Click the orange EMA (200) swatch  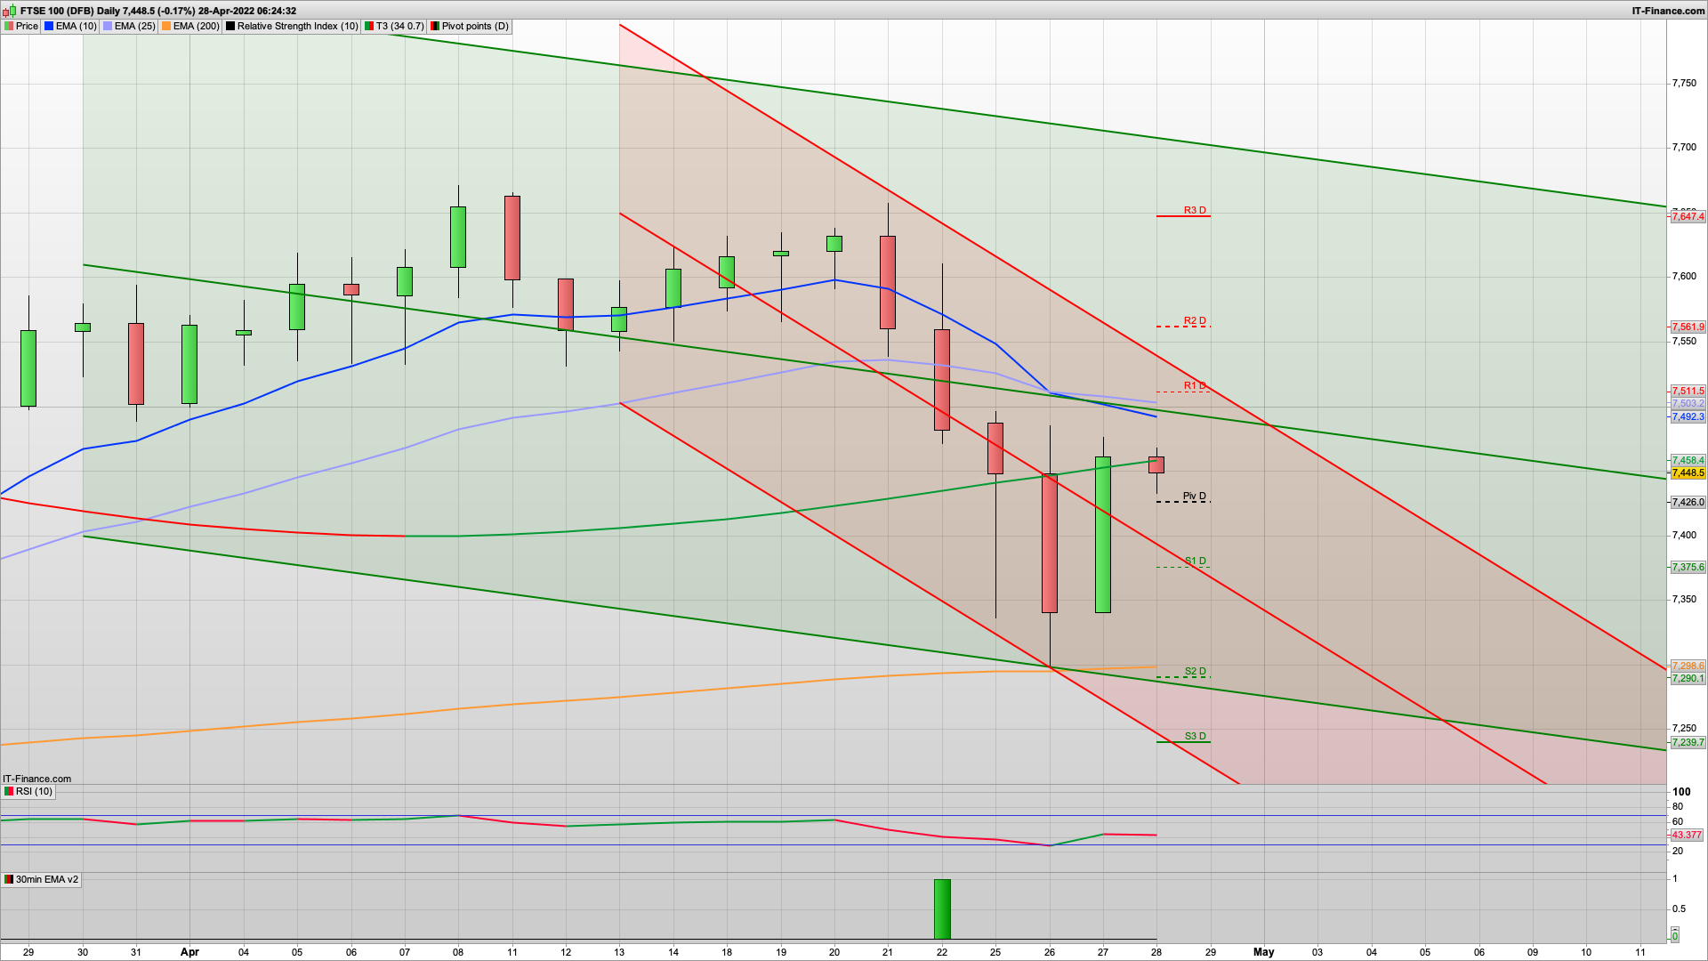(x=166, y=27)
